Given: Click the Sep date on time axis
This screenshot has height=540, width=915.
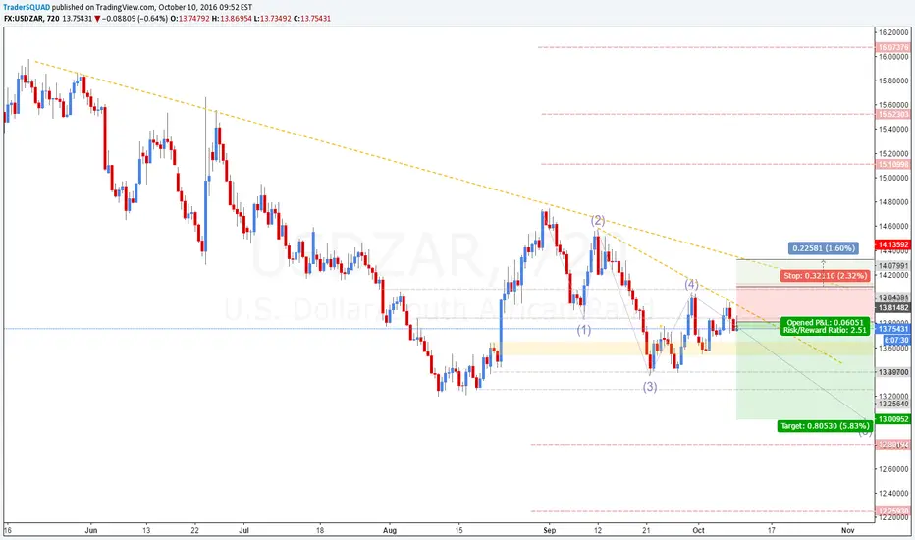Looking at the screenshot, I should 549,530.
